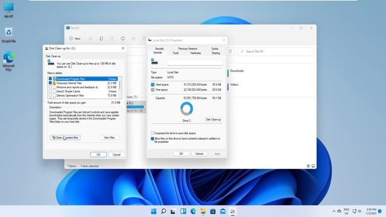Open the Windows Start menu
Viewport: 386px width, 217px height.
click(154, 212)
